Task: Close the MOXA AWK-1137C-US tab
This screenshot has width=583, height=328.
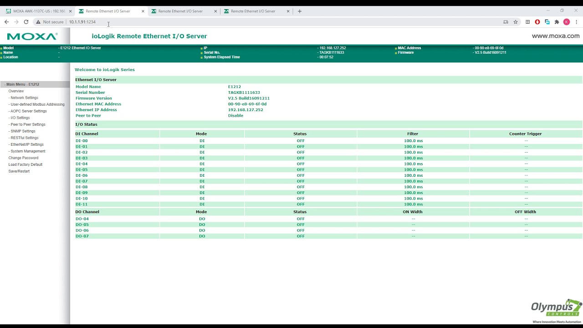Action: [70, 11]
